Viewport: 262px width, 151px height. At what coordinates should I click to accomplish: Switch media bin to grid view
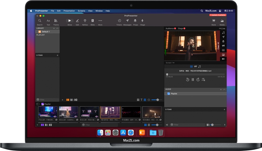pos(145,125)
